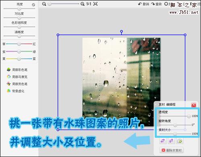Open the 背景虚化 background blur tool
Image resolution: width=201 pixels, height=157 pixels.
[x=16, y=91]
